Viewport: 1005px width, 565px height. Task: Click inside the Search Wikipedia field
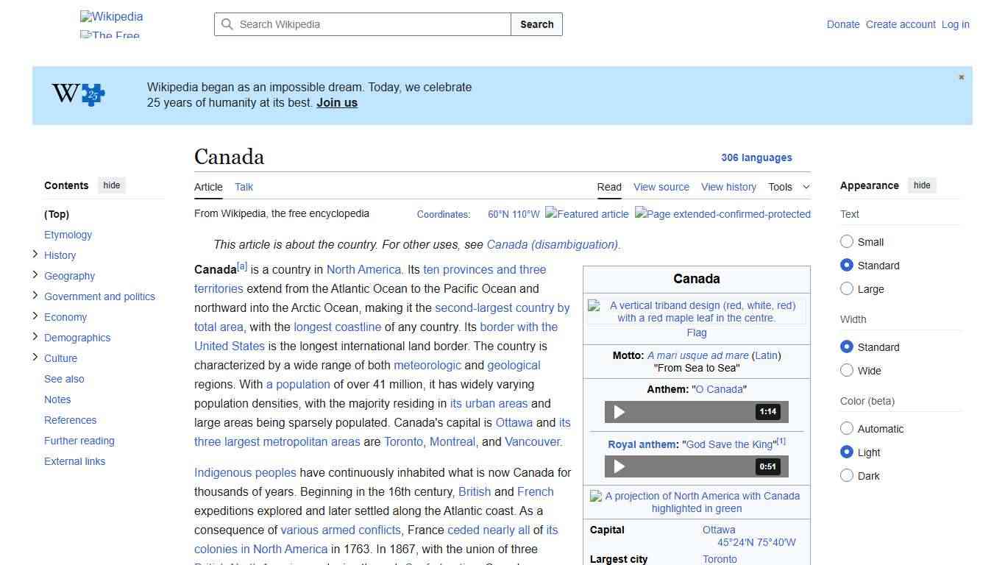(361, 24)
